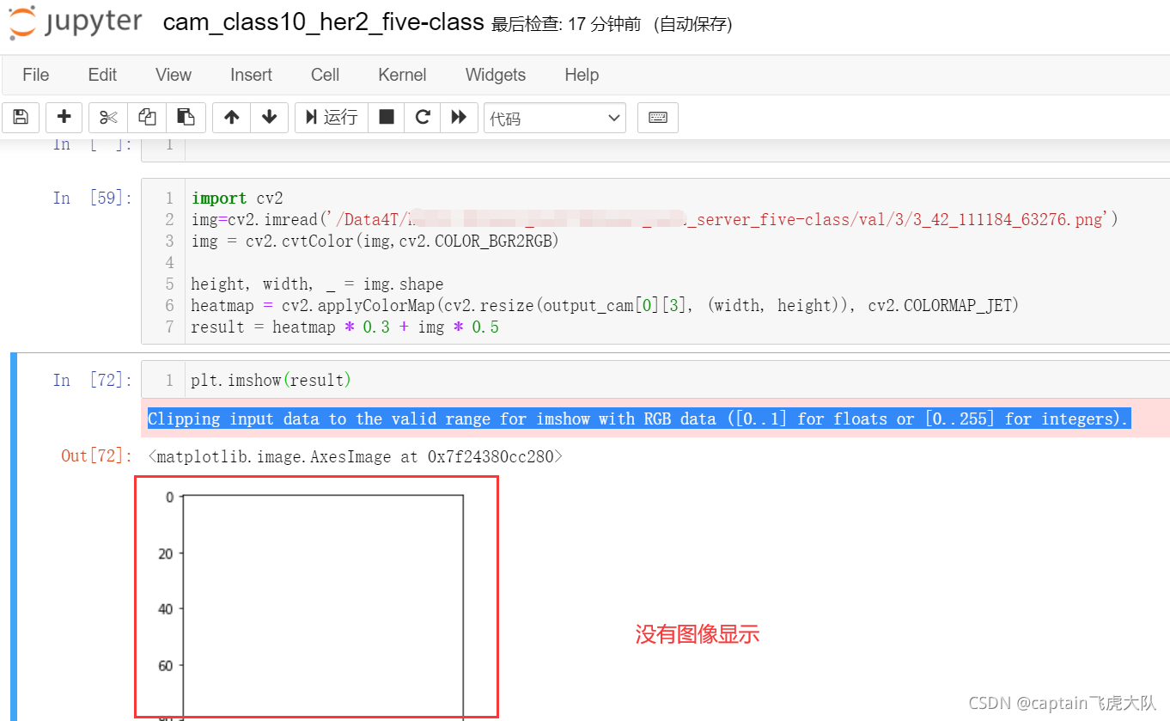Restart kernel and run all with fast-forward icon
Screen dimensions: 1170x721
pos(458,117)
